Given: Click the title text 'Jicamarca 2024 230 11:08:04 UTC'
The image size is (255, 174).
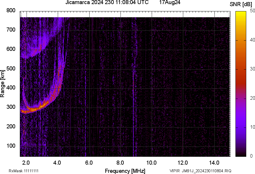Looking at the screenshot, I should (x=107, y=2).
